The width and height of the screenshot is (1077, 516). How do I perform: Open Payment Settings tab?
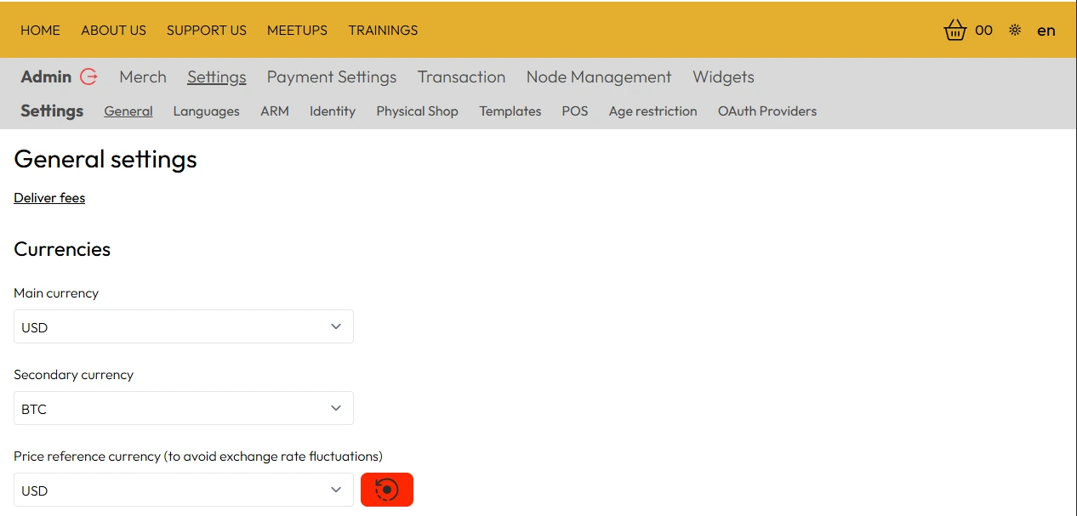coord(332,77)
